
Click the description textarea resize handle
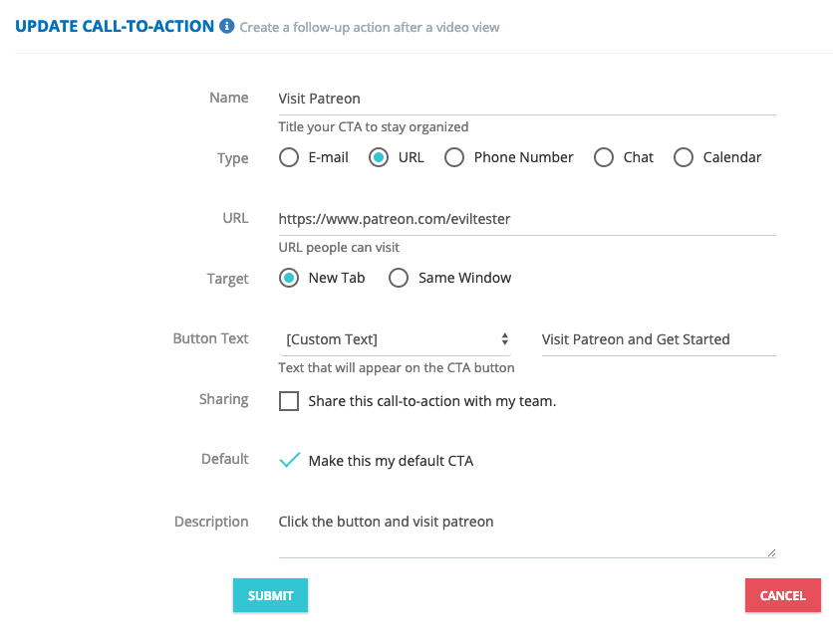(x=771, y=552)
